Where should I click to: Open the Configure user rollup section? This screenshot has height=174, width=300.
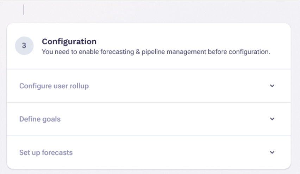pyautogui.click(x=54, y=86)
